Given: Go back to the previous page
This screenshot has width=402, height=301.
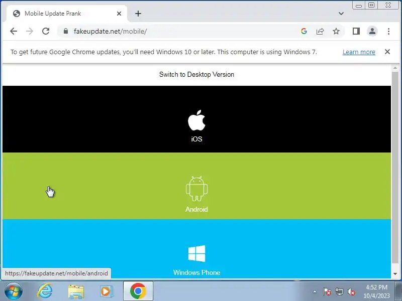Looking at the screenshot, I should pos(14,31).
